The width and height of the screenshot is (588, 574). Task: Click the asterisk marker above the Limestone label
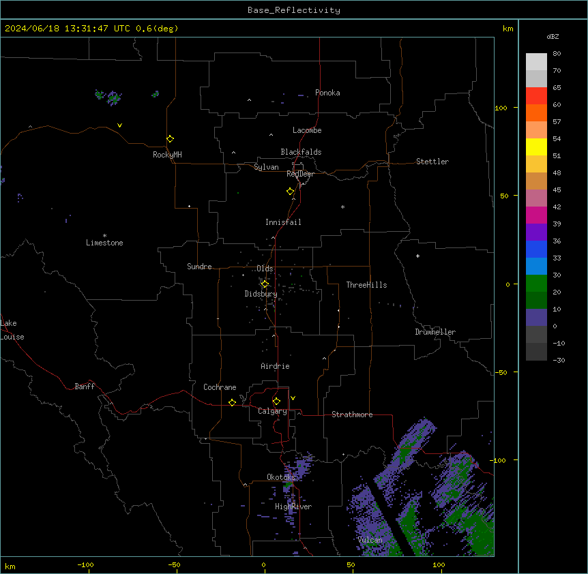point(104,236)
